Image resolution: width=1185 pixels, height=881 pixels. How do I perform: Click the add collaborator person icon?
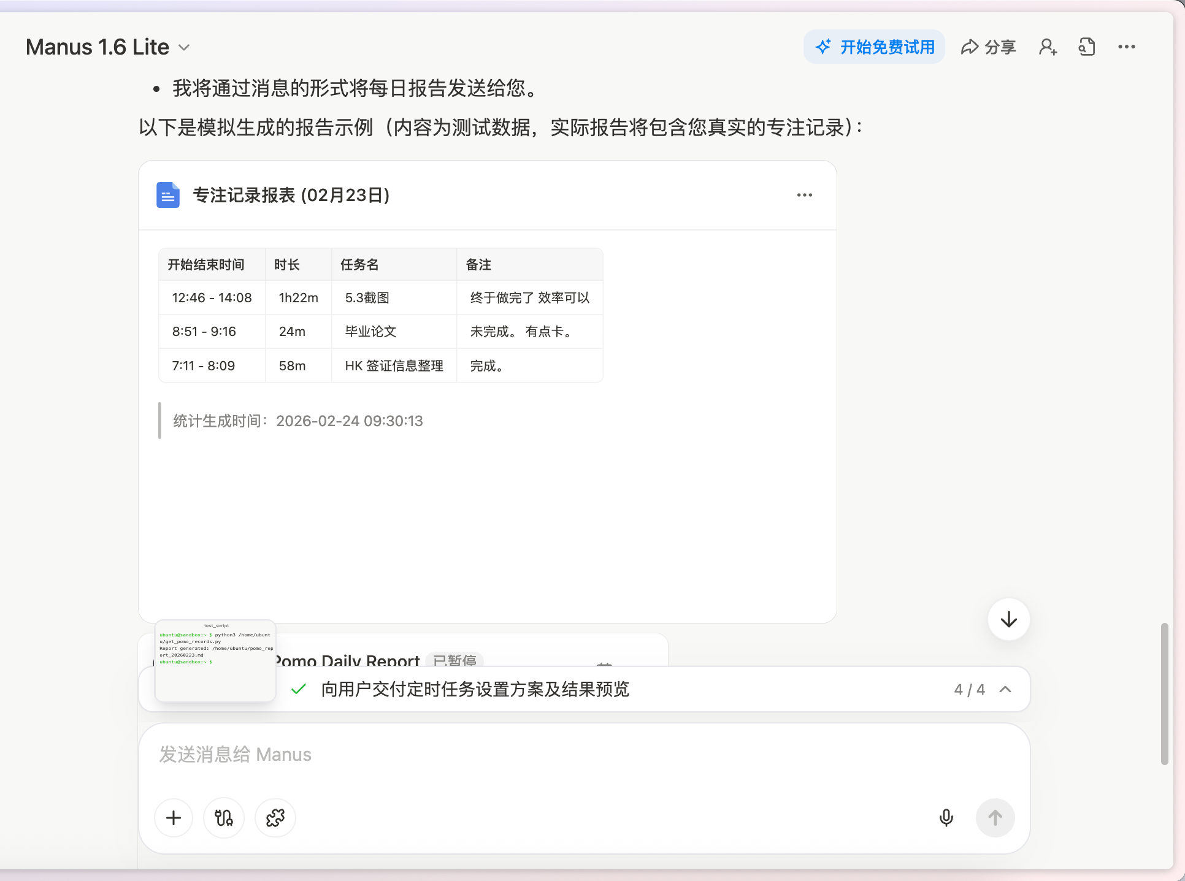[x=1048, y=47]
